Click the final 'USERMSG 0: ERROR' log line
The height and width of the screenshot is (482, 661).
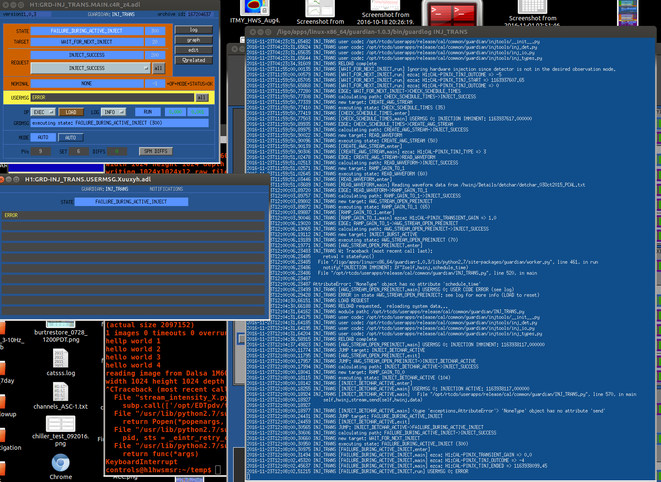357,471
